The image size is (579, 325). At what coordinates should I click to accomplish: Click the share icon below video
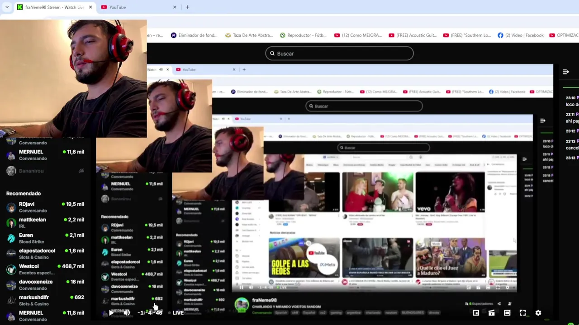499,304
